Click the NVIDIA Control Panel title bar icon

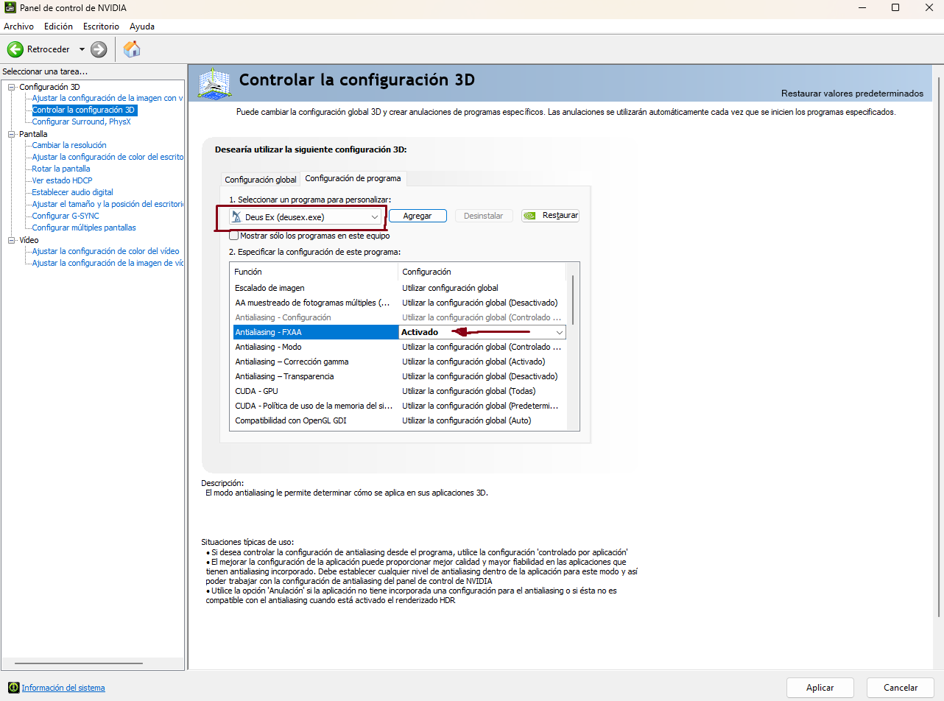[10, 8]
